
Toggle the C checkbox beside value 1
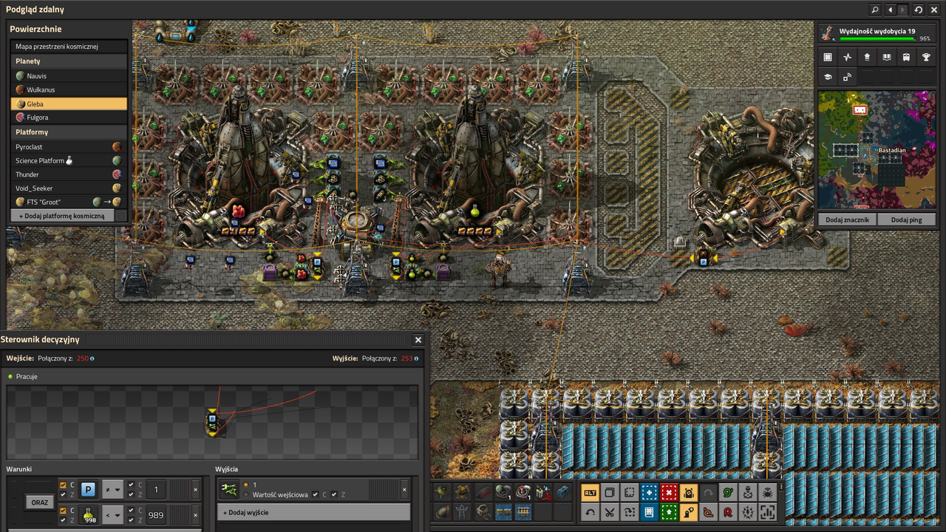[131, 485]
